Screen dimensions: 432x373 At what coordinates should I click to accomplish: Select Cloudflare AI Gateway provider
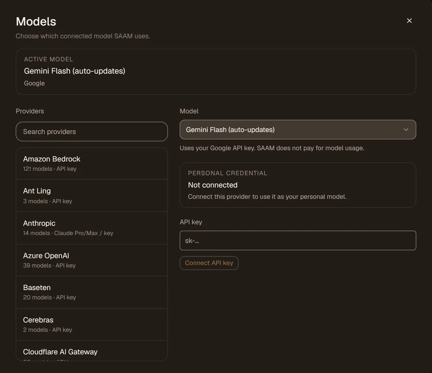[x=92, y=351]
